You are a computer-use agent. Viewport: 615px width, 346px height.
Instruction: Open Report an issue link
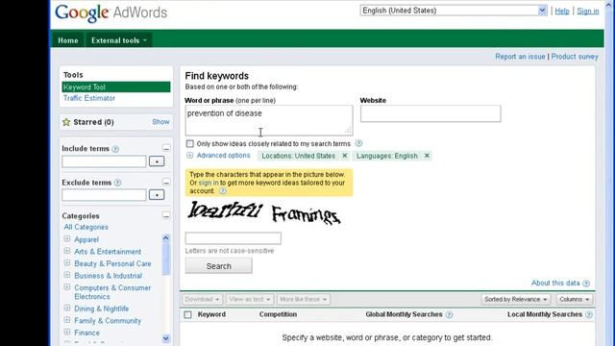520,57
